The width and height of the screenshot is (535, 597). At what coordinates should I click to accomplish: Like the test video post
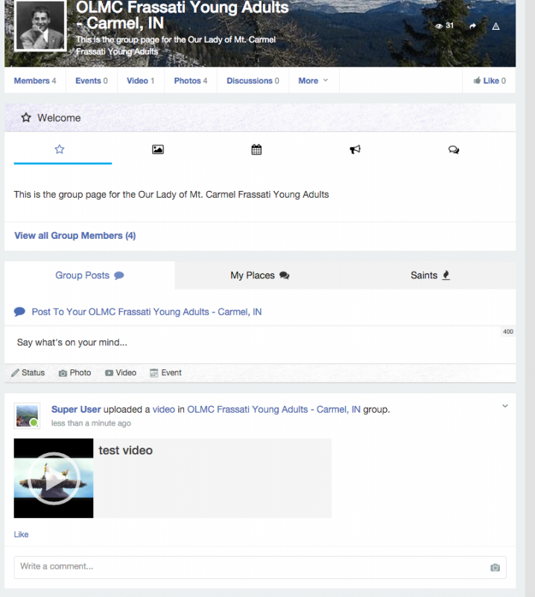click(22, 534)
